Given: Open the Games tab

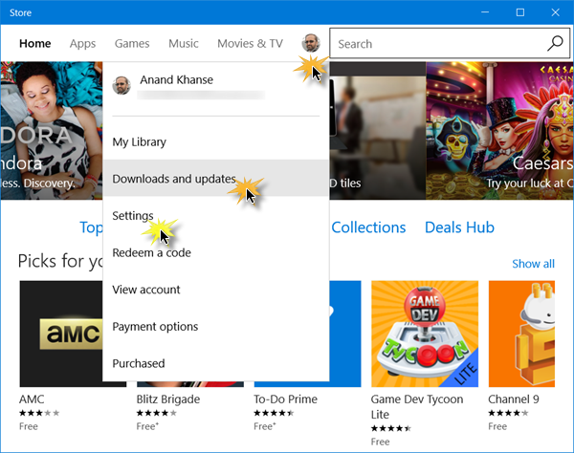Looking at the screenshot, I should pyautogui.click(x=132, y=44).
